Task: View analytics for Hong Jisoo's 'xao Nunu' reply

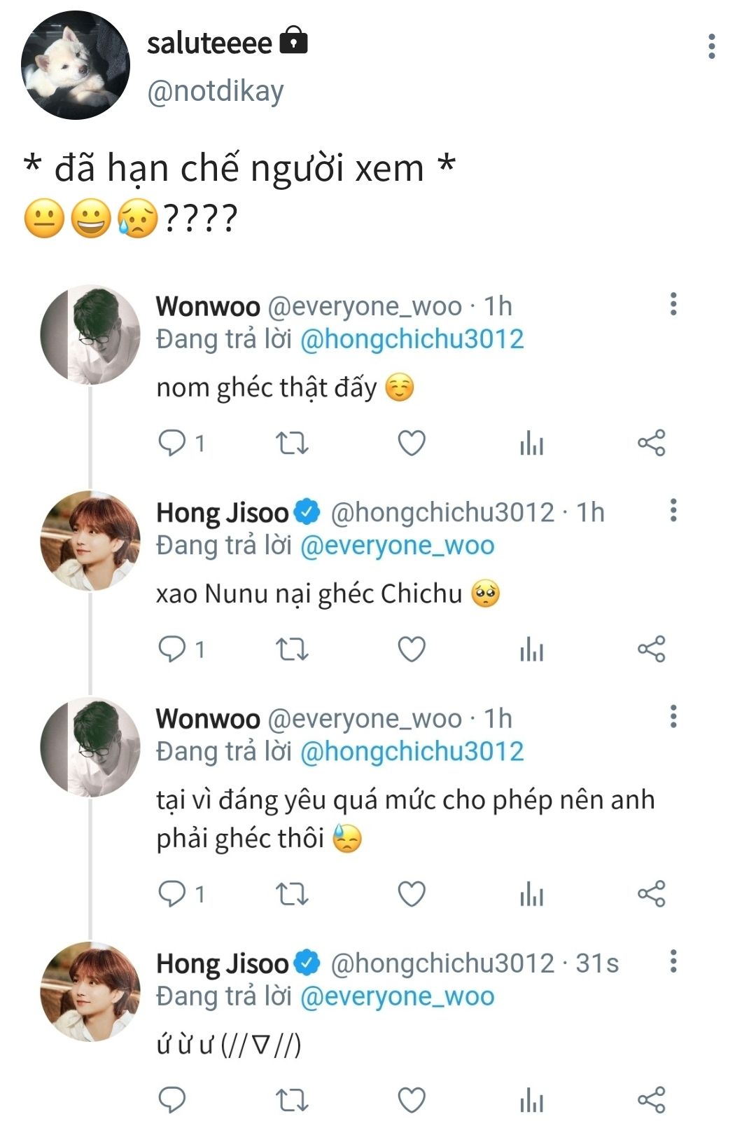Action: point(531,650)
